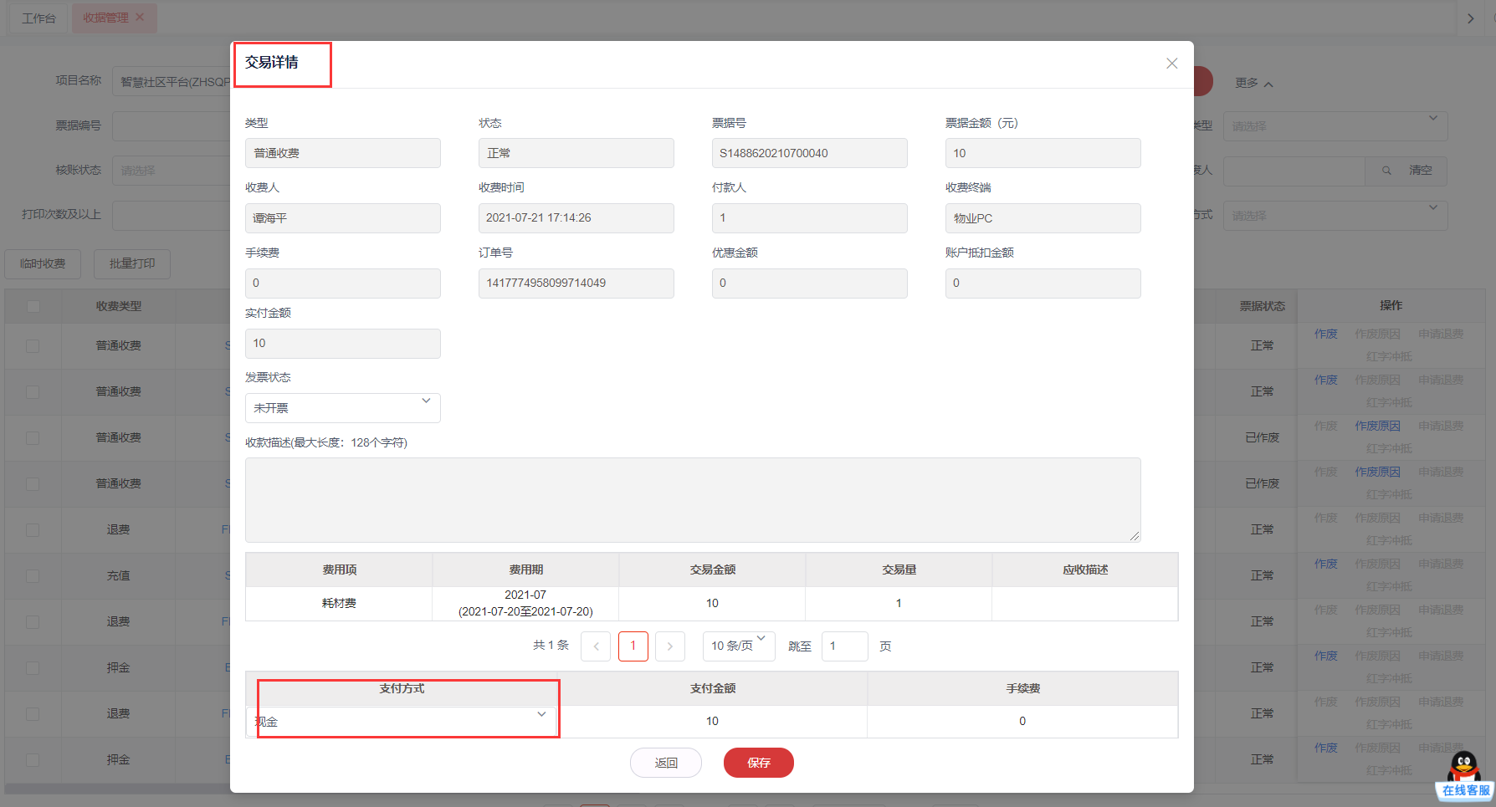This screenshot has width=1496, height=807.
Task: Open the 核账状态 dropdown in background page
Action: [x=170, y=171]
